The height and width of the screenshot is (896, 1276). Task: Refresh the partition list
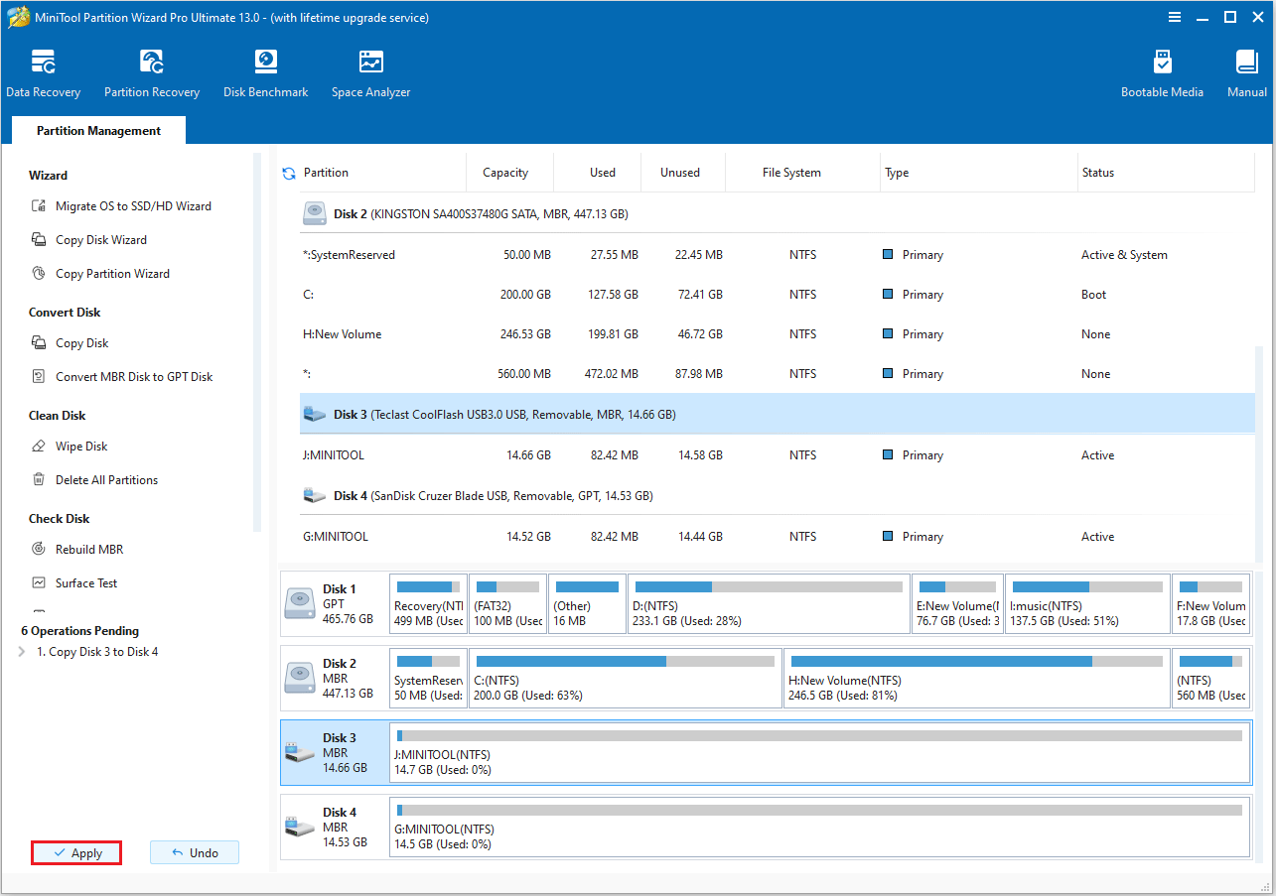tap(287, 172)
